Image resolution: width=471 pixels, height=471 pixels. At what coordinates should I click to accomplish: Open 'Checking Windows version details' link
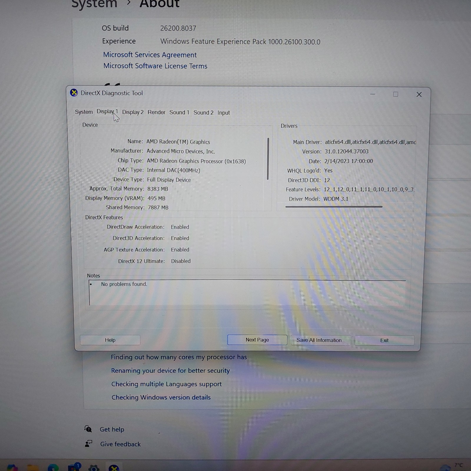[161, 397]
